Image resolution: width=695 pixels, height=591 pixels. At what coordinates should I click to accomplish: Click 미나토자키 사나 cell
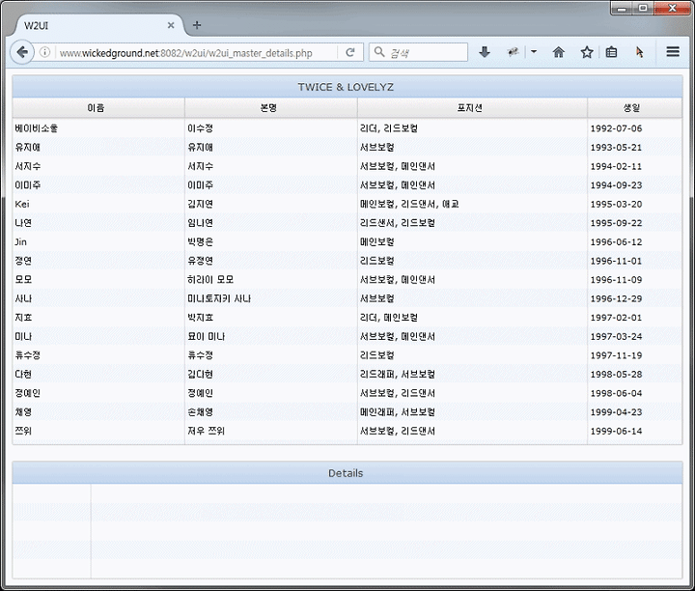coord(271,298)
